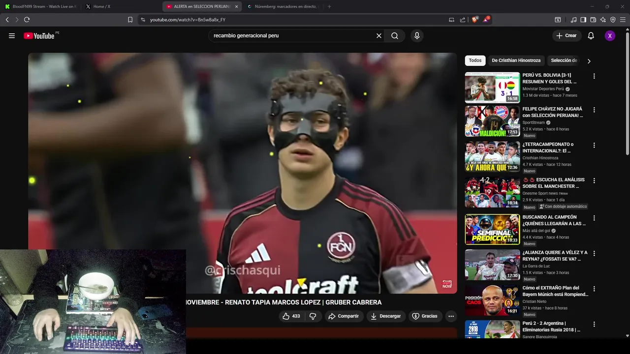Show more filter chips with right arrow
Screen dimensions: 630x354
[589, 61]
